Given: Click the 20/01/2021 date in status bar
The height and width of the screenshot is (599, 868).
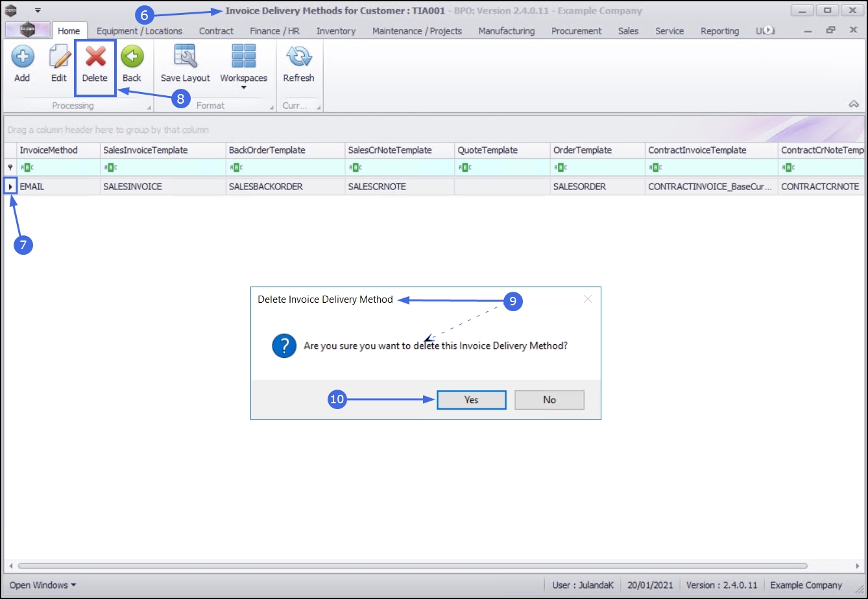Looking at the screenshot, I should 651,585.
